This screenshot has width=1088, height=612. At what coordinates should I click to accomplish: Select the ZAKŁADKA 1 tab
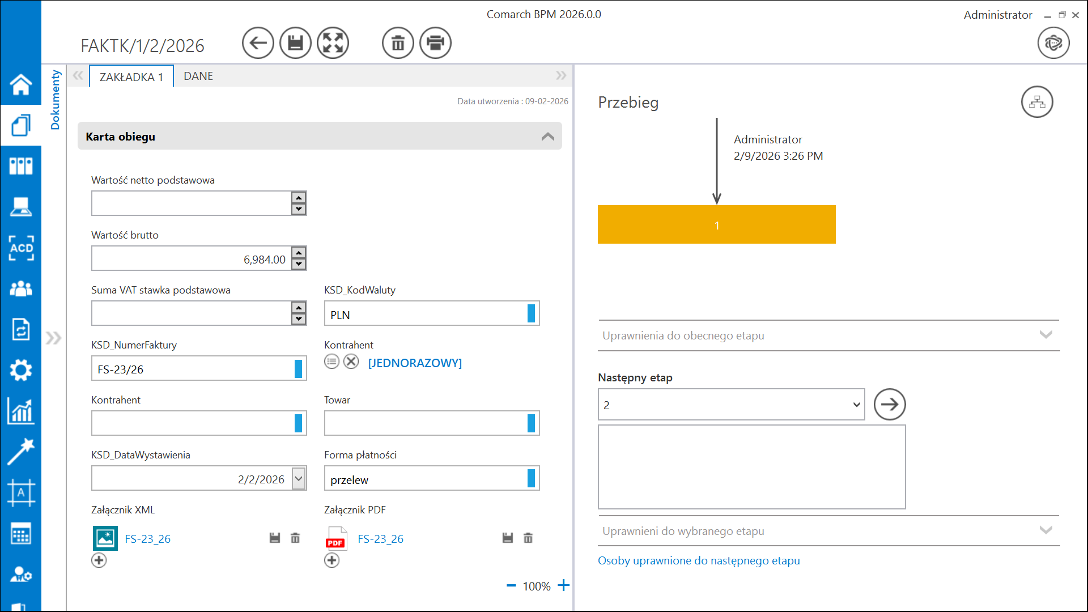point(131,76)
